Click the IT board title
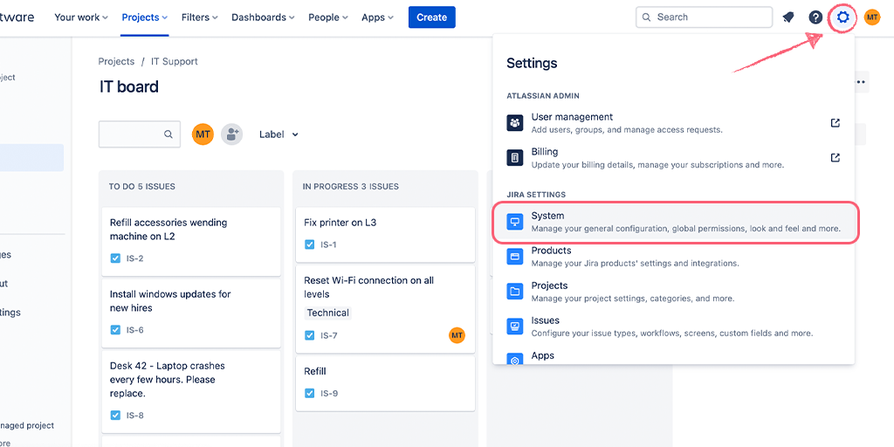 click(x=129, y=86)
